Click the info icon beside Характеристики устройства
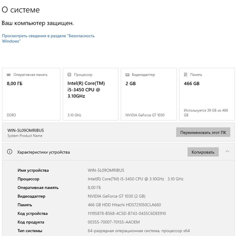The width and height of the screenshot is (236, 236). [10, 152]
